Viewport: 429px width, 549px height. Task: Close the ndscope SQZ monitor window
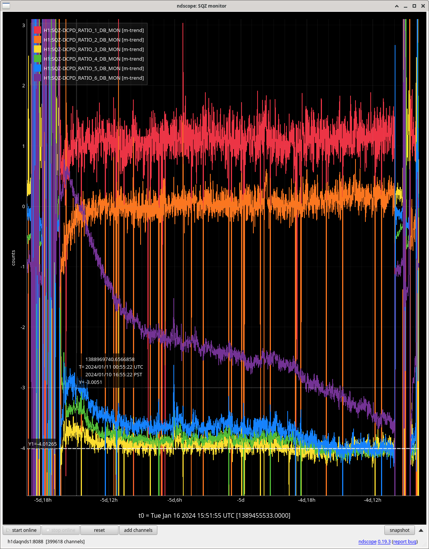click(x=423, y=6)
